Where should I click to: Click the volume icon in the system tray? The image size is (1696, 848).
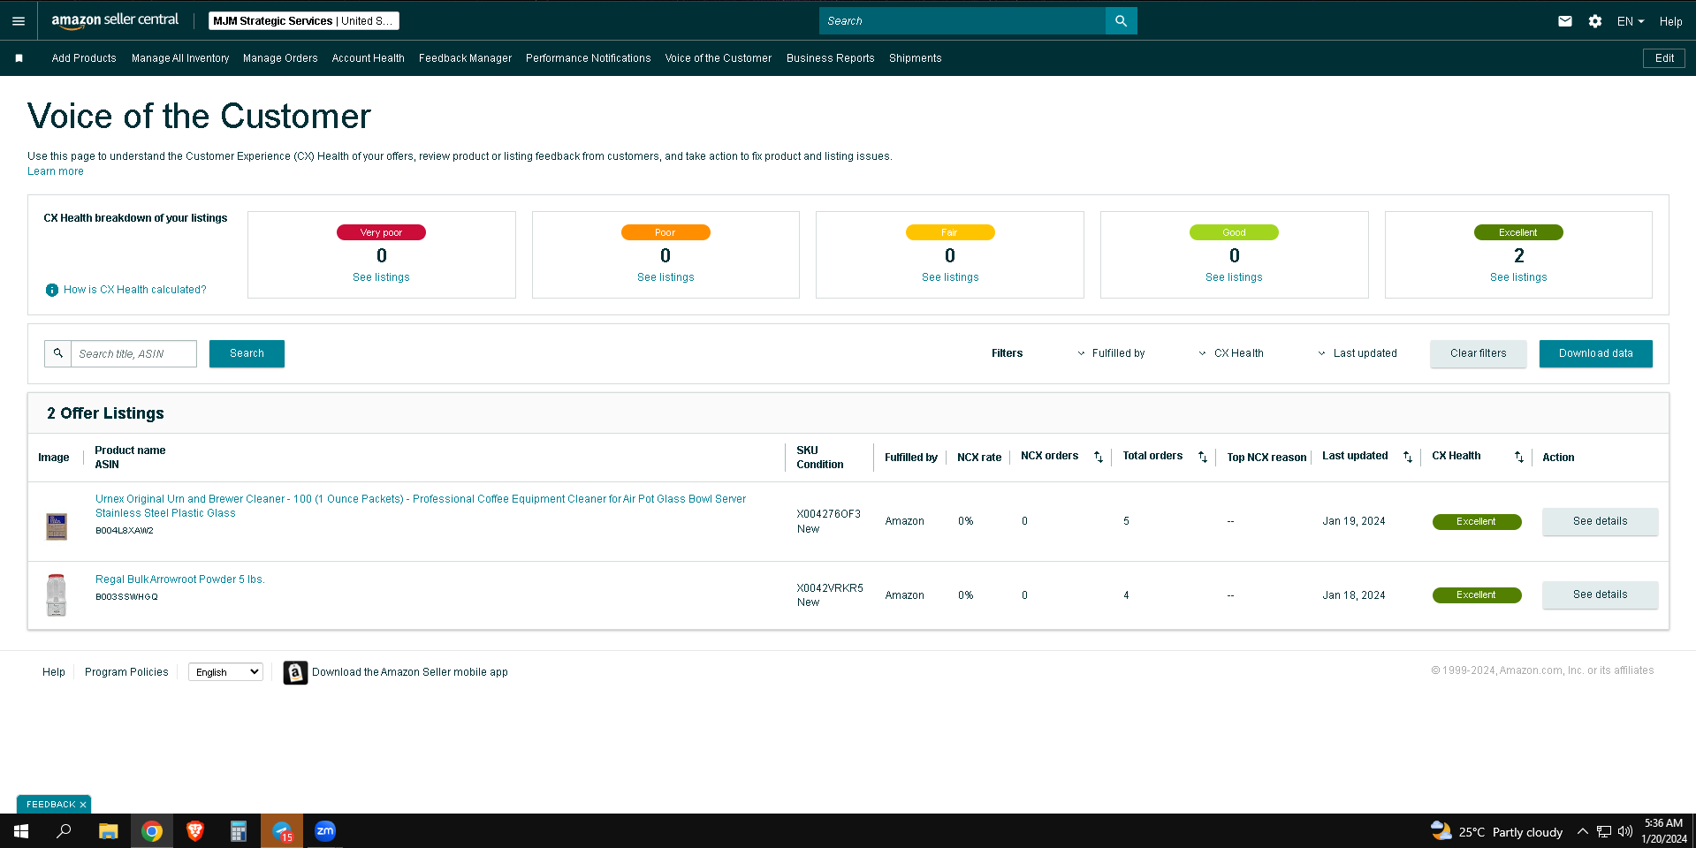[x=1625, y=831]
